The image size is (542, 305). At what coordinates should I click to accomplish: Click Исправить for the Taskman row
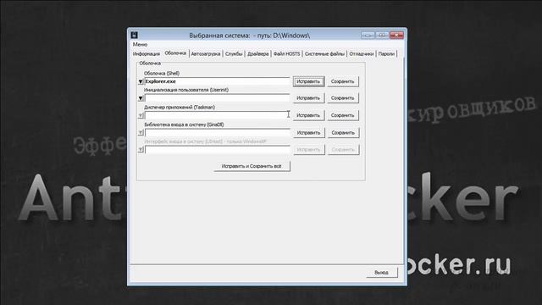[308, 115]
